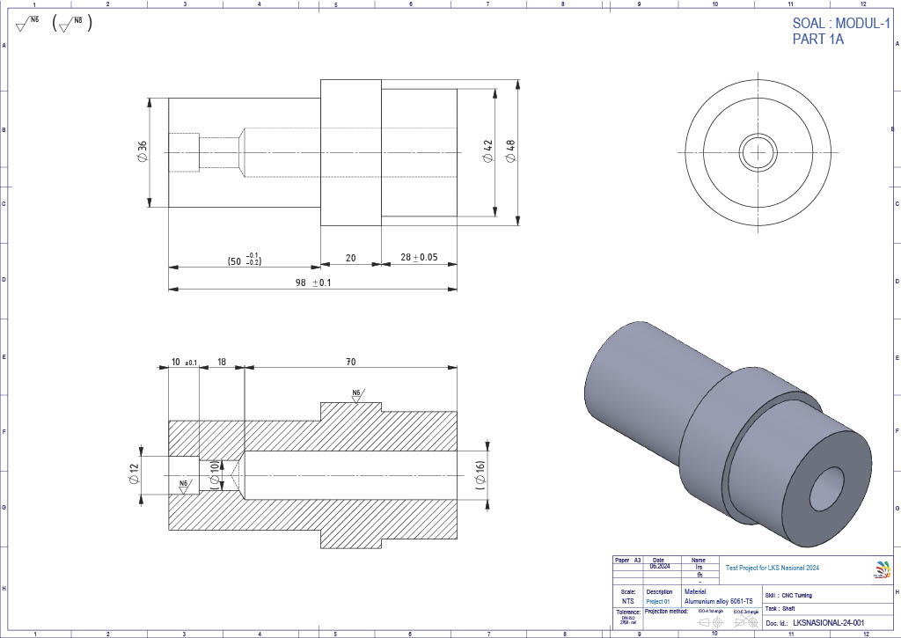Select the (Ø 16) reference dimension
Screen dimensions: 901x638
click(481, 475)
